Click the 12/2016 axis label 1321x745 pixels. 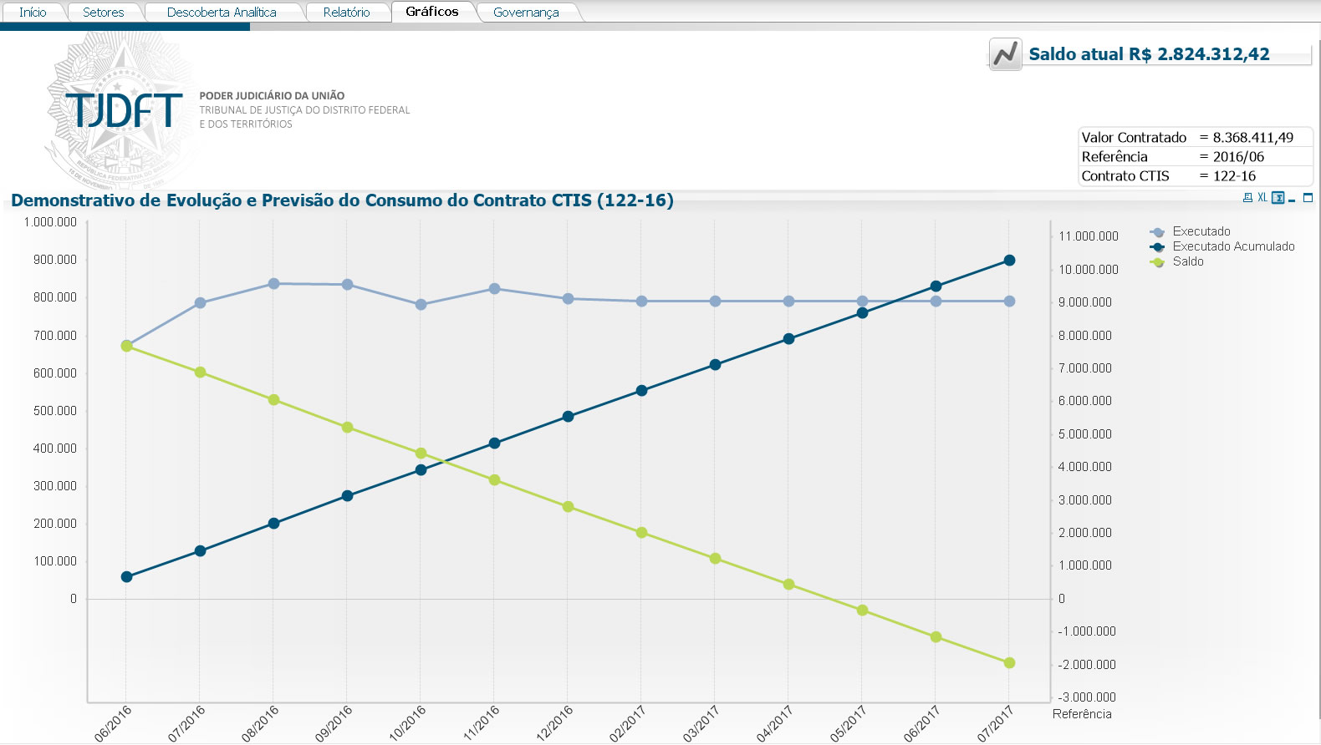point(554,723)
